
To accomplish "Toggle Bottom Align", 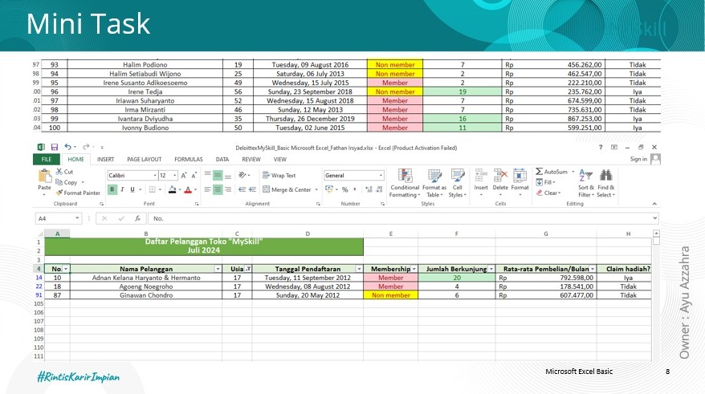I will (228, 175).
